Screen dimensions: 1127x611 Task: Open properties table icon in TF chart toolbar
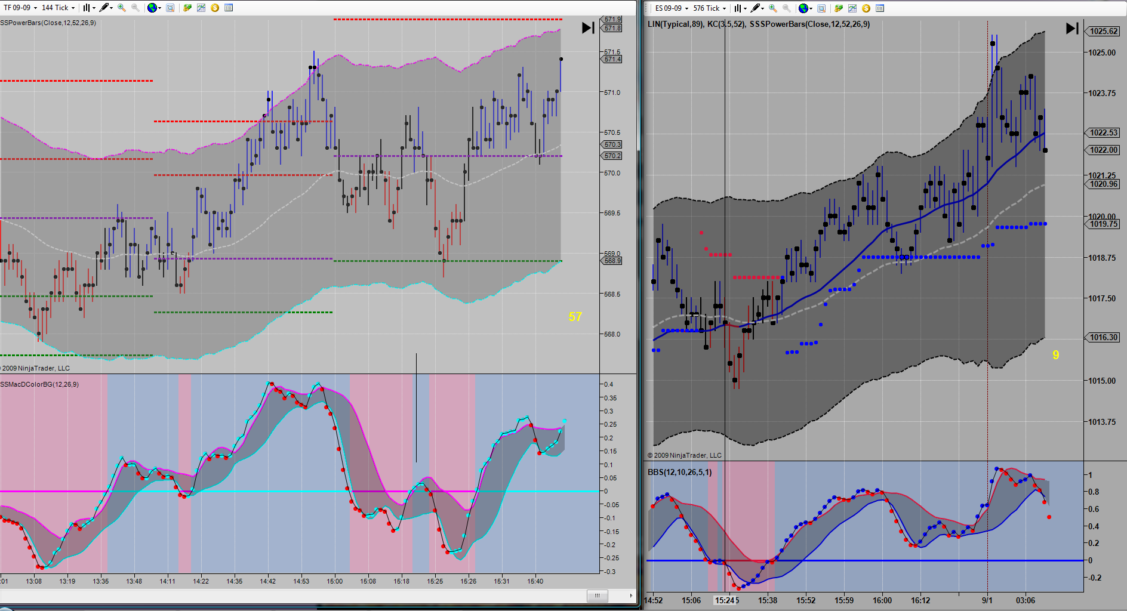(229, 8)
